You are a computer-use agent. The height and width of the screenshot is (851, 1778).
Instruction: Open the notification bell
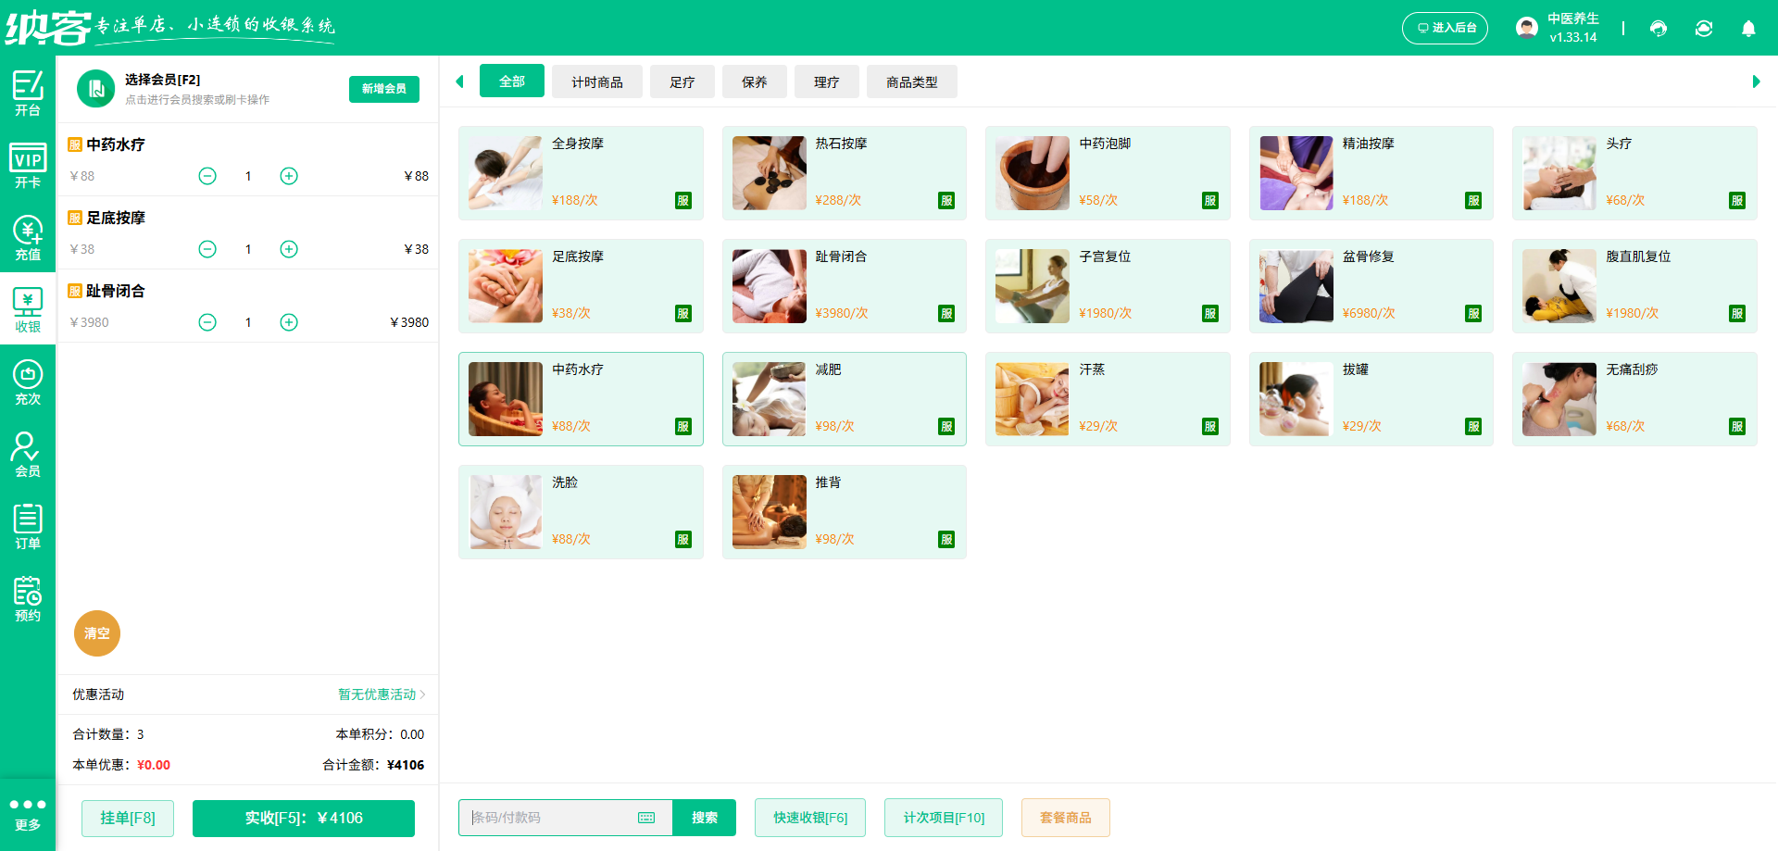coord(1748,29)
